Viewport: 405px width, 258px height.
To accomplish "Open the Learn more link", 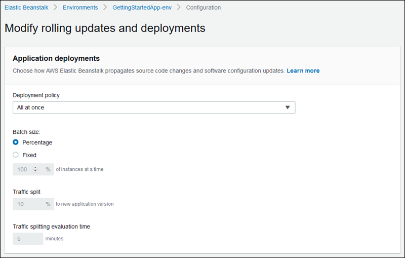I will pos(303,70).
